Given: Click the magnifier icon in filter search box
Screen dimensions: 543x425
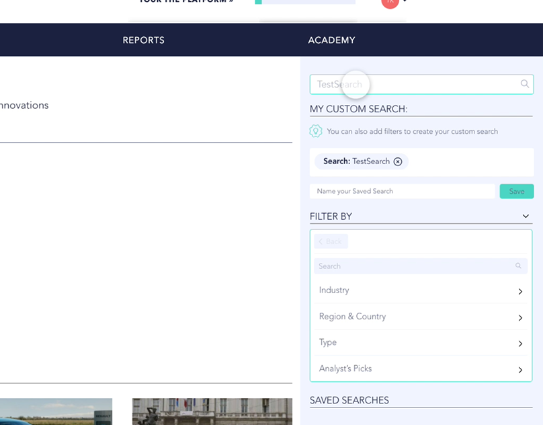Looking at the screenshot, I should pyautogui.click(x=518, y=266).
